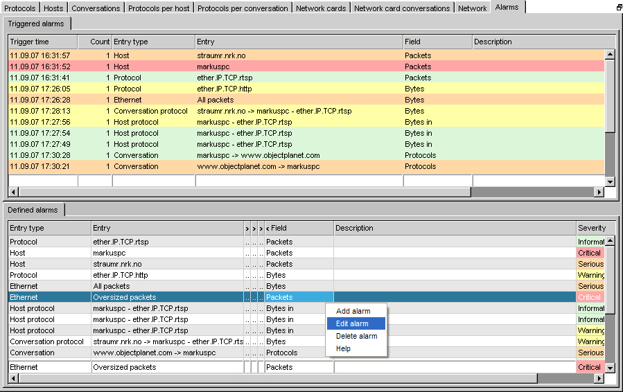Click defined alarms scroll up arrow

pos(610,241)
